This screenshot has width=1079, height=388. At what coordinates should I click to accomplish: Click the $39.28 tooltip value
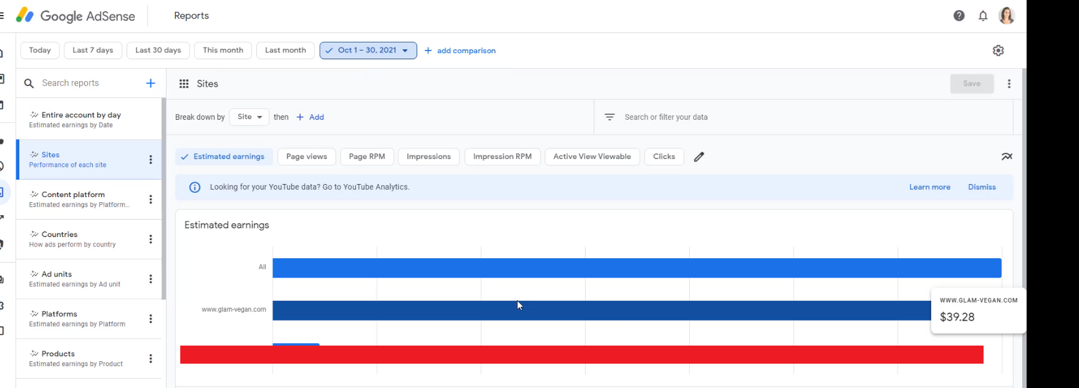[x=957, y=317]
